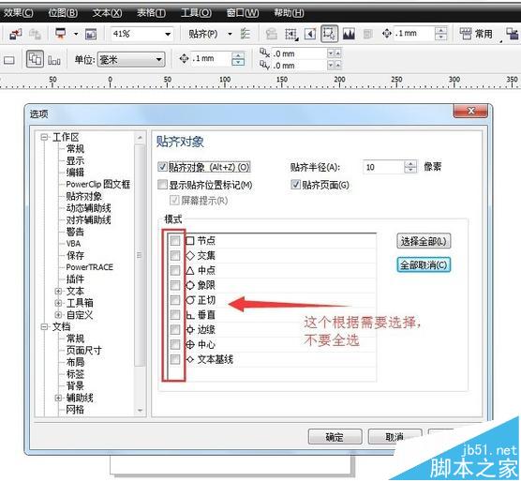Toggle the 贴齐对象 (Alt+Z) checkbox
521x482 pixels.
tap(162, 167)
